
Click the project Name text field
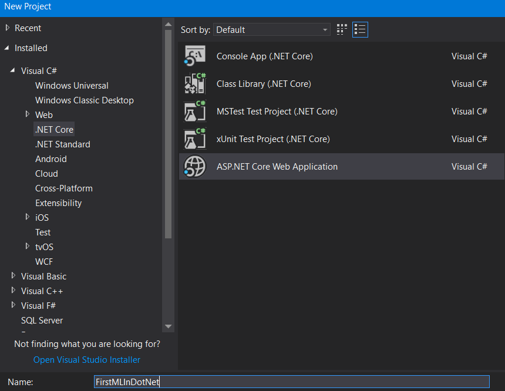291,382
